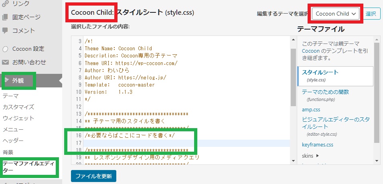Click the line 'Theme Name: Cocoon Child'
The image size is (383, 184).
118,48
